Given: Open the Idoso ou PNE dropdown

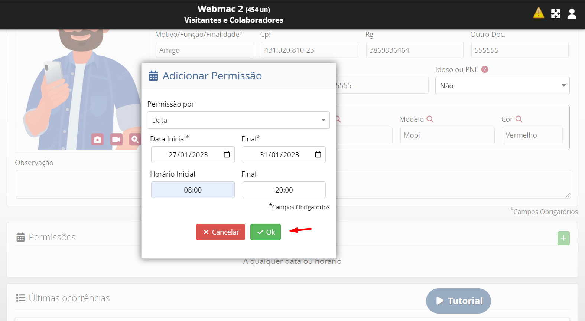Looking at the screenshot, I should coord(502,86).
